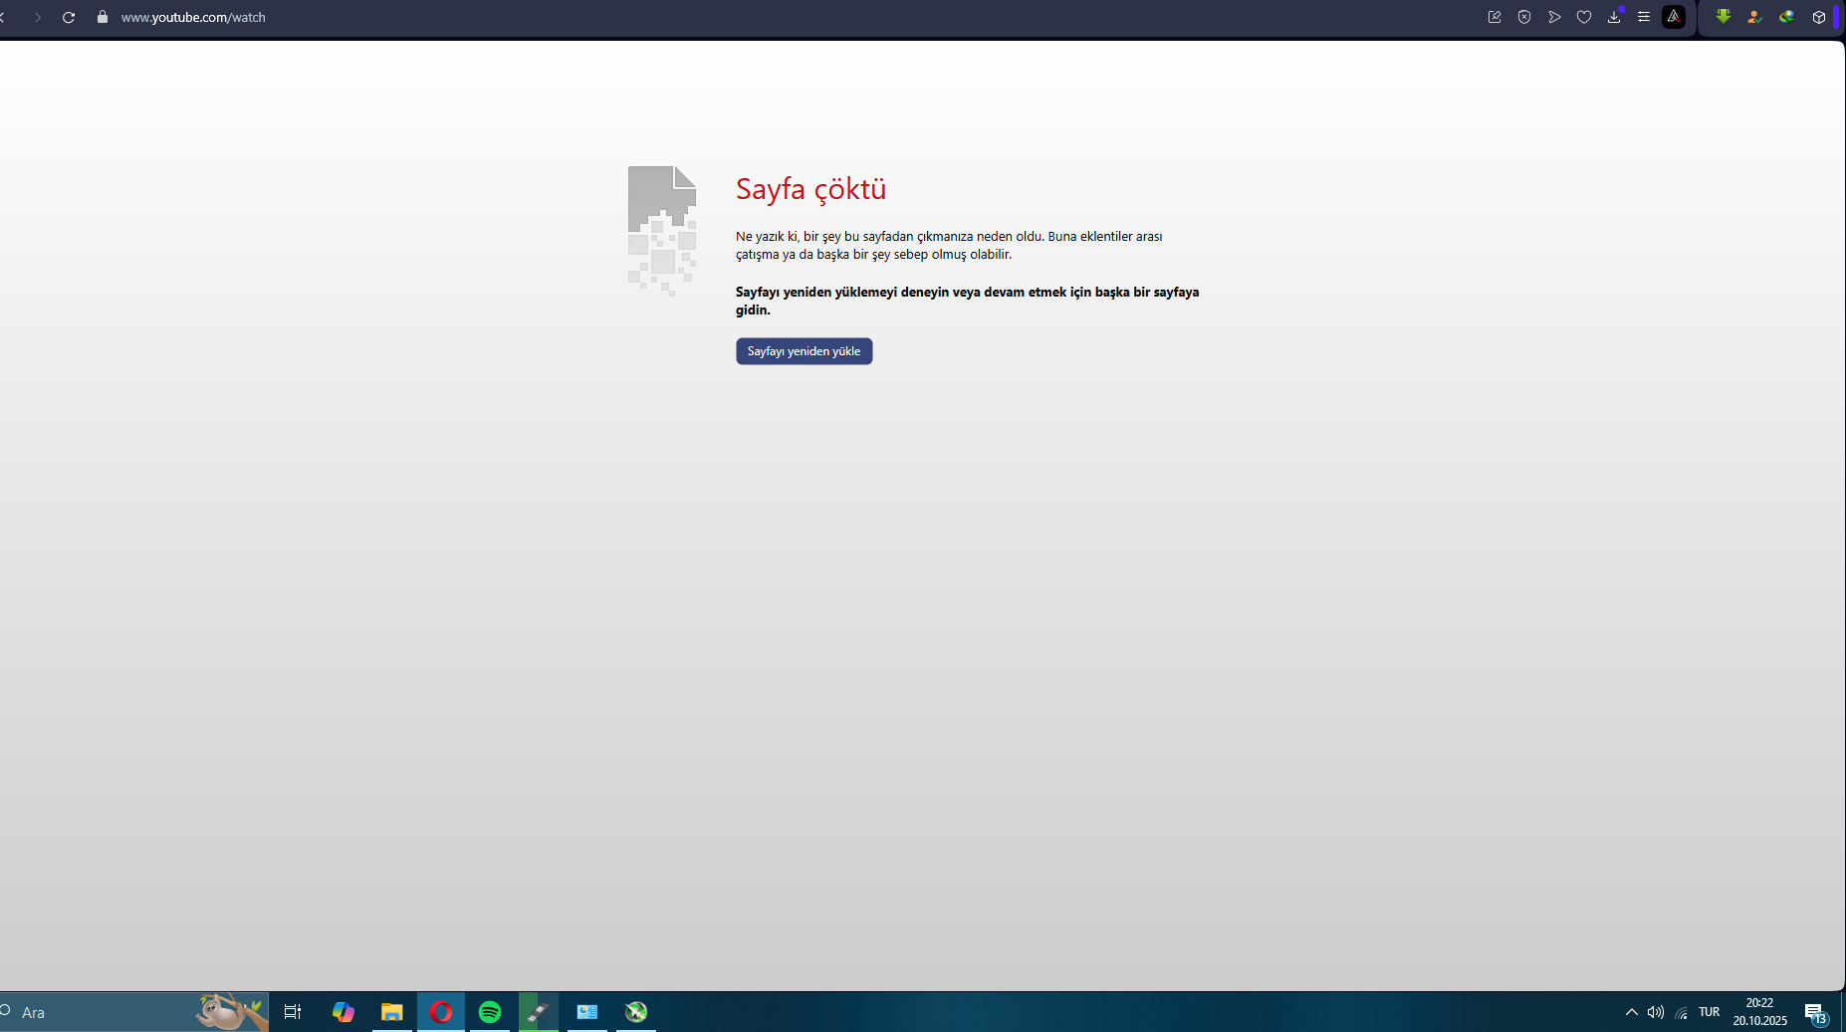The image size is (1846, 1032).
Task: Click the Aria AI icon with black background
Action: click(x=1674, y=17)
